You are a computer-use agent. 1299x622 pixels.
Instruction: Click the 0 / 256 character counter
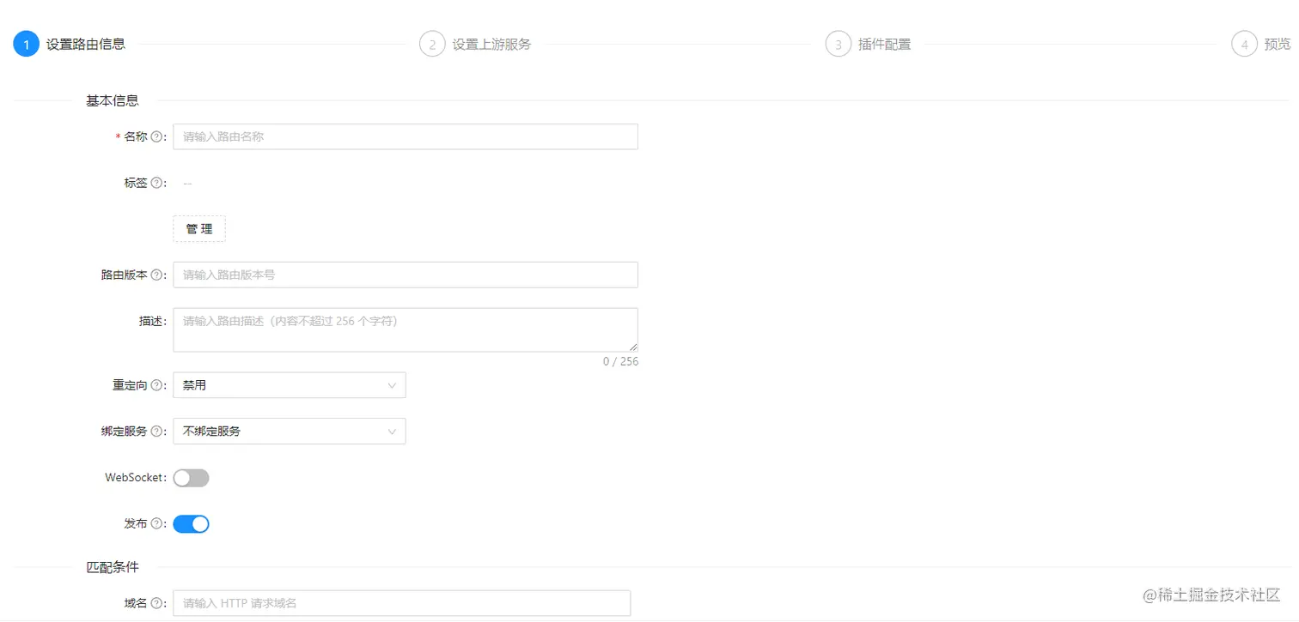click(x=620, y=361)
